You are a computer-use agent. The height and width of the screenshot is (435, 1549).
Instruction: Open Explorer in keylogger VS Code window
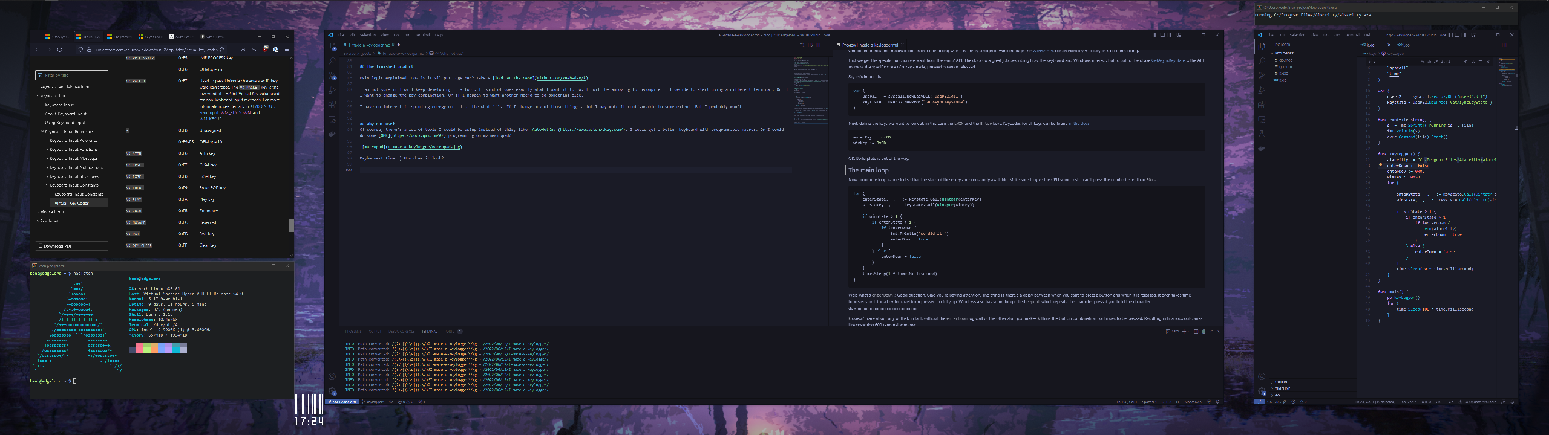pos(1262,47)
